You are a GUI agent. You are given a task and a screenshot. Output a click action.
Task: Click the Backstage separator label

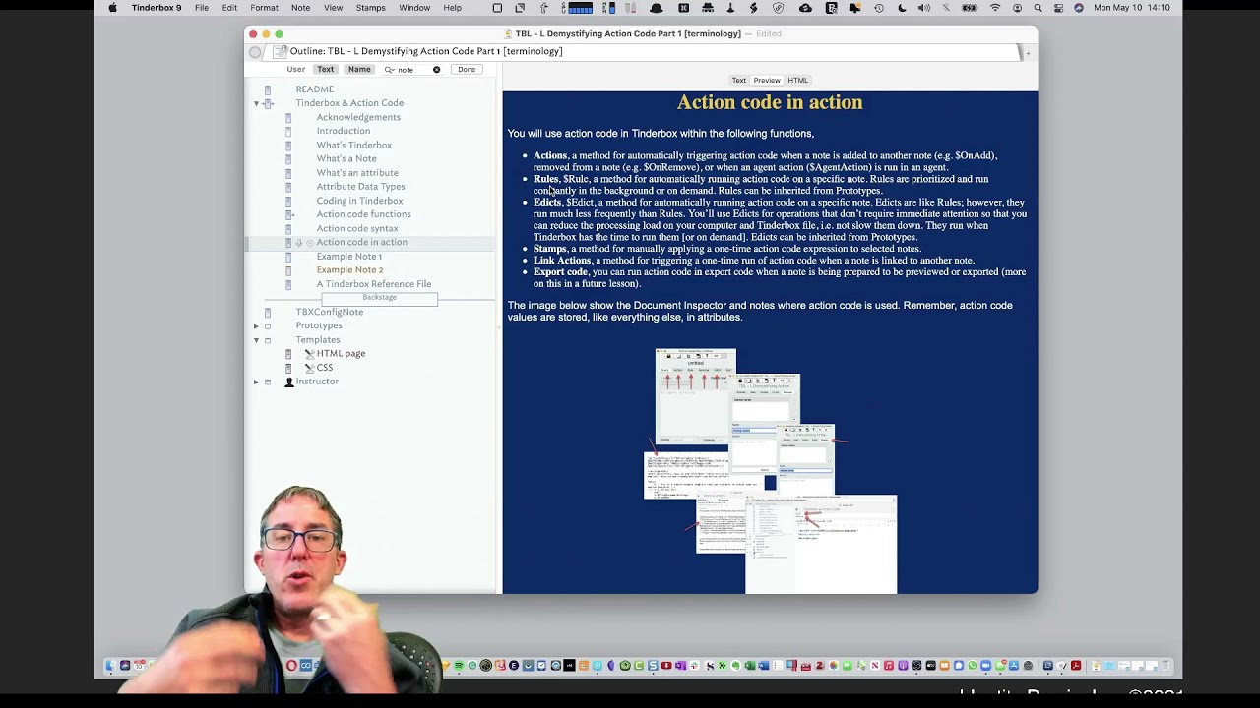379,298
